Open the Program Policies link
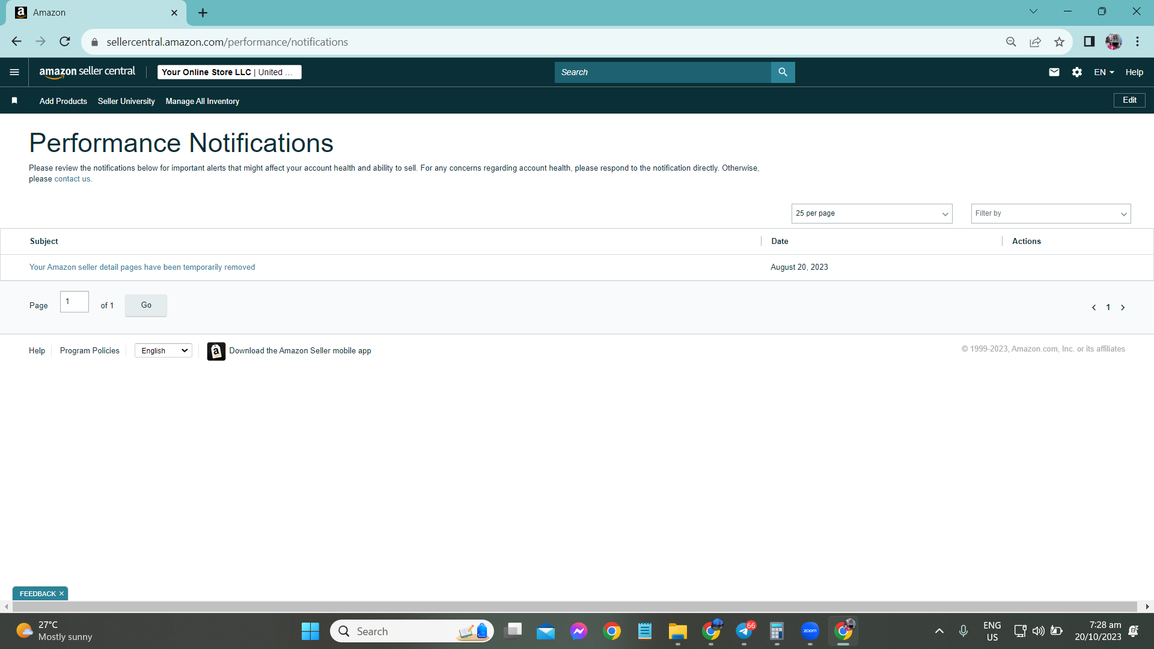This screenshot has width=1154, height=649. 90,351
